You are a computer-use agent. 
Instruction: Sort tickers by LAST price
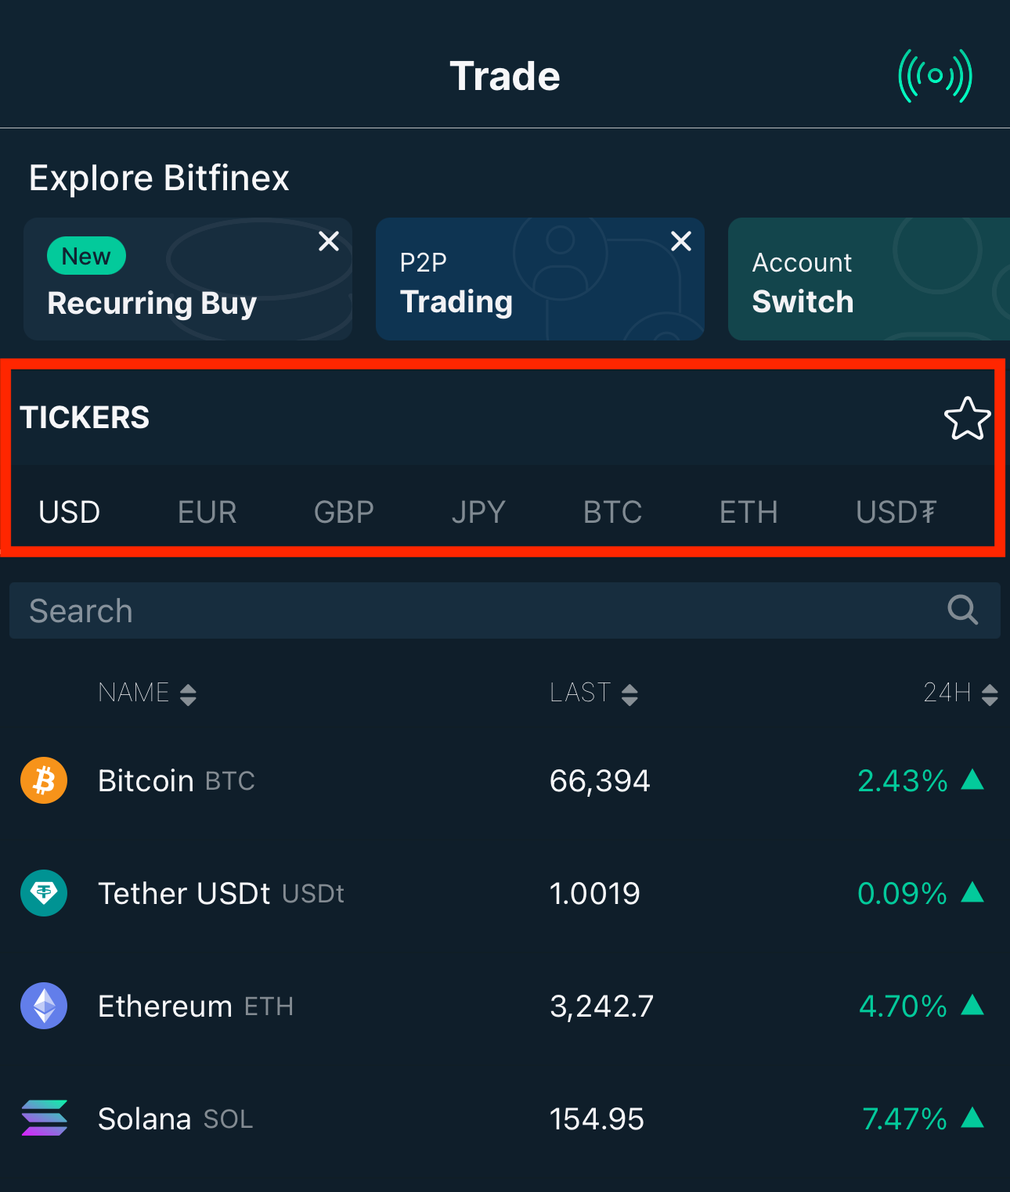pos(594,693)
